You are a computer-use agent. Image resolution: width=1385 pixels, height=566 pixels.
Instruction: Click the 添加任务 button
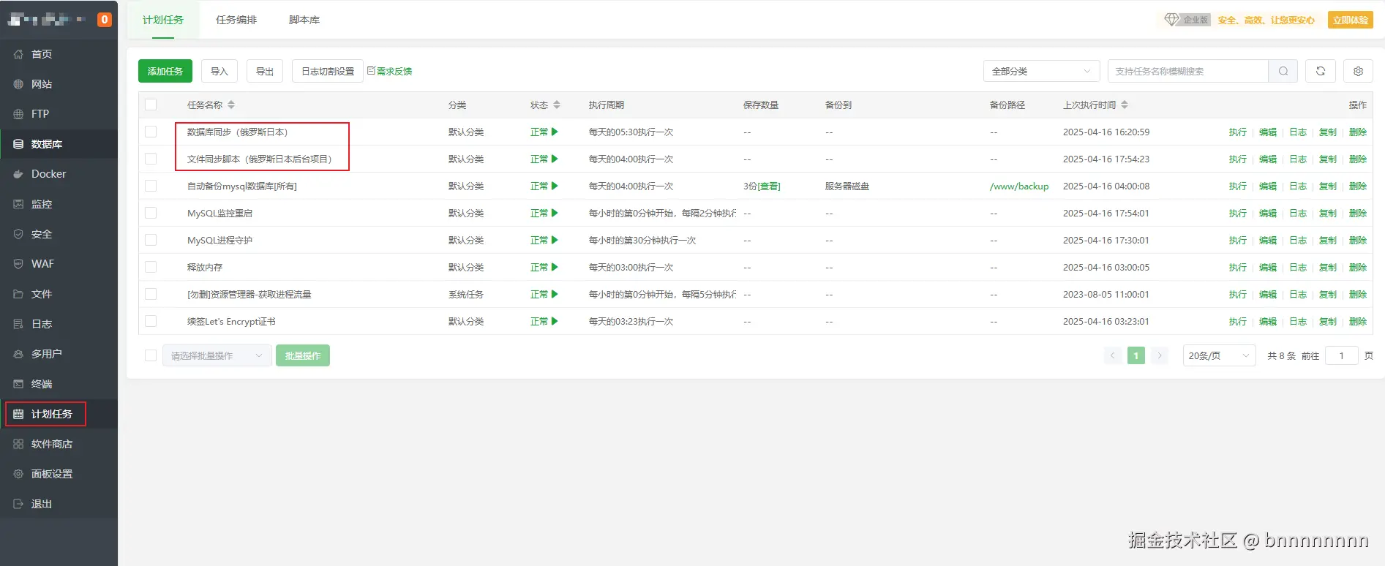165,71
